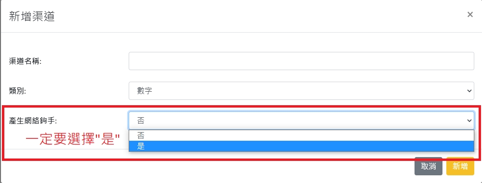Close the 新增渠道 dialog with the X
This screenshot has height=183, width=482.
(x=469, y=15)
